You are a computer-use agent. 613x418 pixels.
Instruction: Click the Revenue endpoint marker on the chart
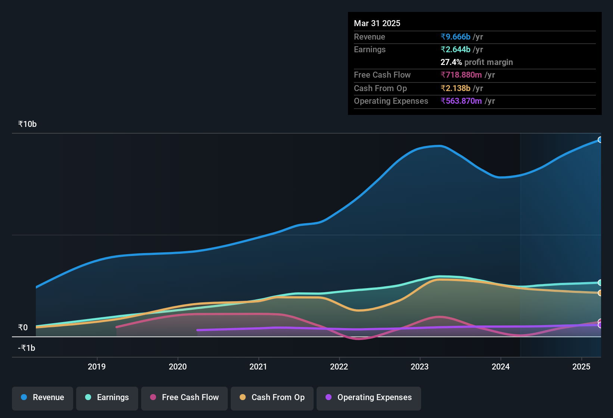pyautogui.click(x=600, y=140)
